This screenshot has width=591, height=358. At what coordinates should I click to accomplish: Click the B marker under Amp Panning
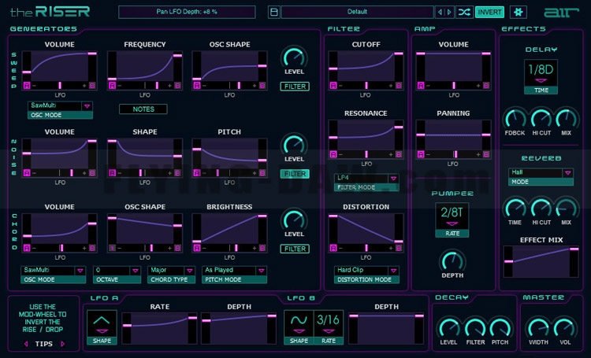coord(486,154)
